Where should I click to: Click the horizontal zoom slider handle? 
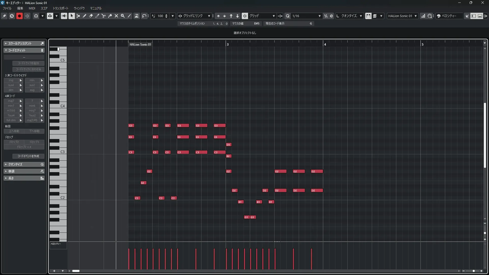tap(473, 271)
